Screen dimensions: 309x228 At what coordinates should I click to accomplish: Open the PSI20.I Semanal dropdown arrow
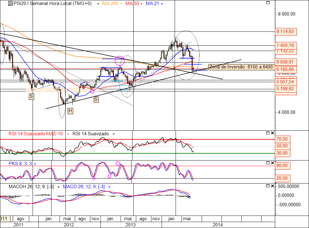pyautogui.click(x=98, y=4)
